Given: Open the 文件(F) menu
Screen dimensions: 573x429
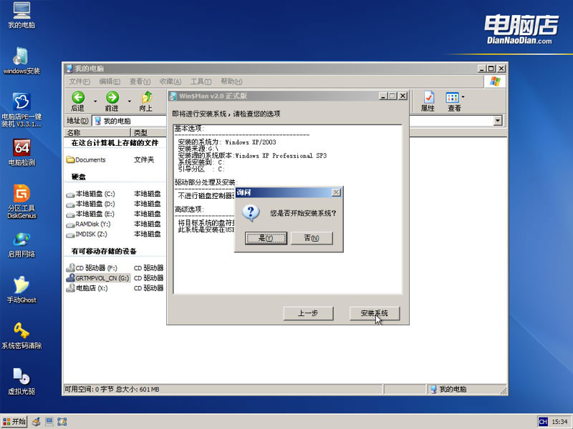Looking at the screenshot, I should tap(80, 82).
